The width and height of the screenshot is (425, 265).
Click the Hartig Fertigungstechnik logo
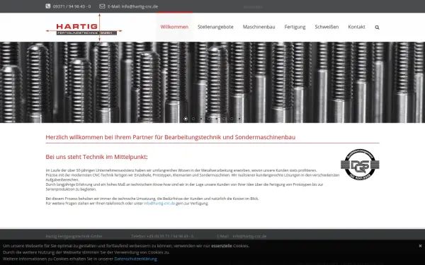pyautogui.click(x=84, y=28)
